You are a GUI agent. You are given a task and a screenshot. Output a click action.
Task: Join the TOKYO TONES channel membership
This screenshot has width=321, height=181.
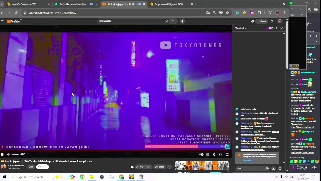coord(31,167)
